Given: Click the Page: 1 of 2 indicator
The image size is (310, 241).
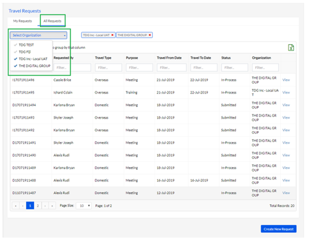Looking at the screenshot, I should tap(103, 206).
